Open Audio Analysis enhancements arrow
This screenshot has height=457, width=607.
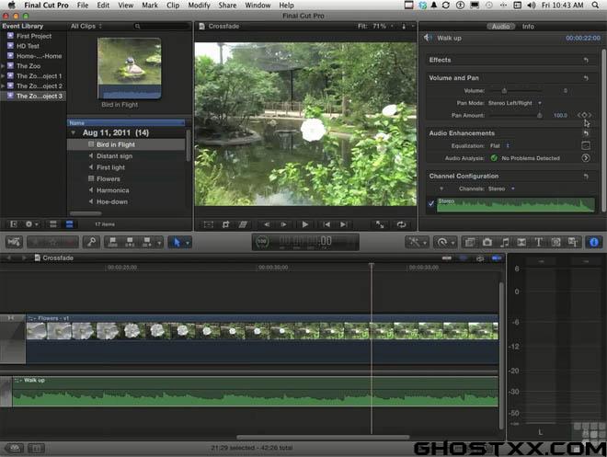[x=586, y=158]
